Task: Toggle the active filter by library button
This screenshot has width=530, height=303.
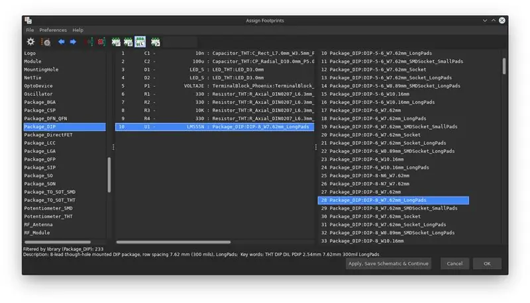Action: pos(140,42)
